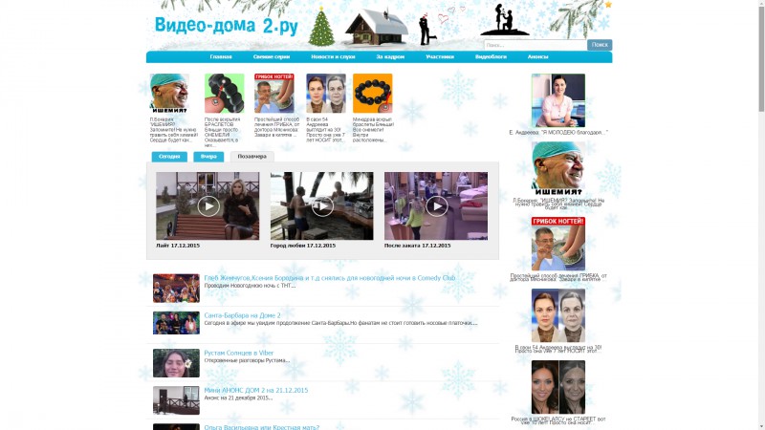Click the Санта-Барбара article thumbnail
Screen dimensions: 765x430
[x=176, y=323]
